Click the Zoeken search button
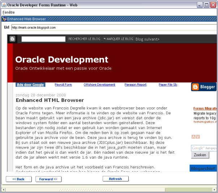Image resolution: width=218 pixels, height=193 pixels. pyautogui.click(x=200, y=155)
